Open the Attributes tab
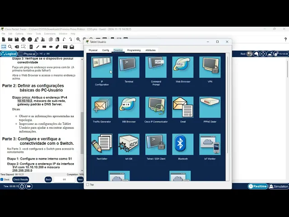The width and height of the screenshot is (289, 217). point(150,50)
